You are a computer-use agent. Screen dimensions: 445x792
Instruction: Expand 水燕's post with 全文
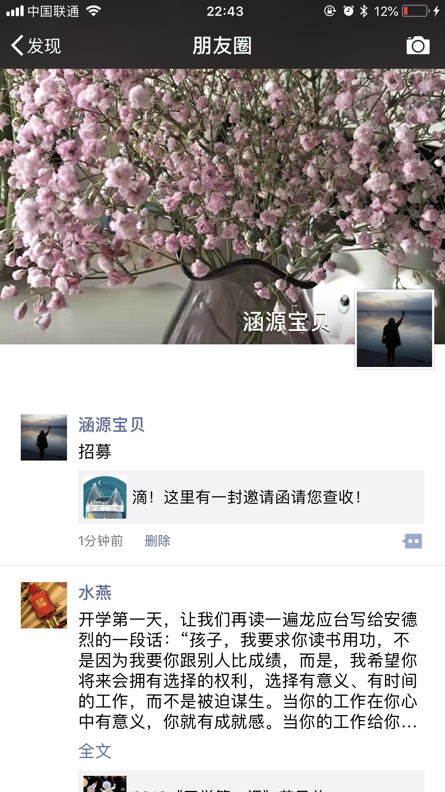tap(95, 751)
